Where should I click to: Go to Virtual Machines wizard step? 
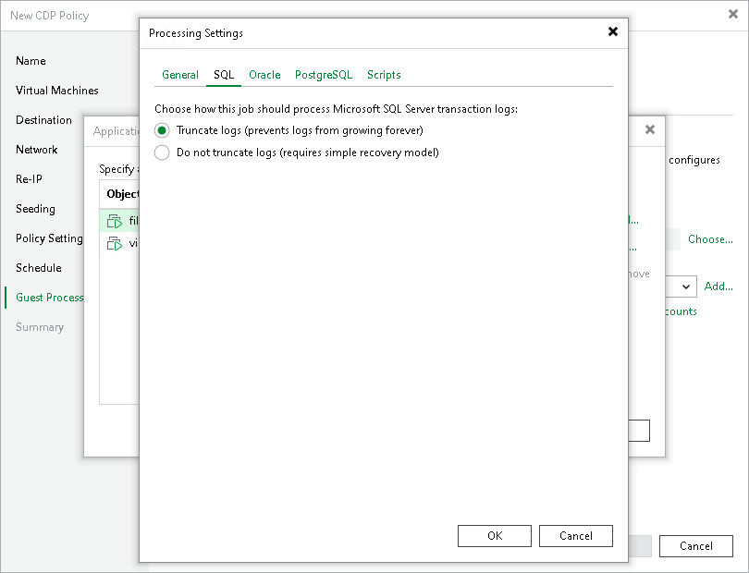56,91
